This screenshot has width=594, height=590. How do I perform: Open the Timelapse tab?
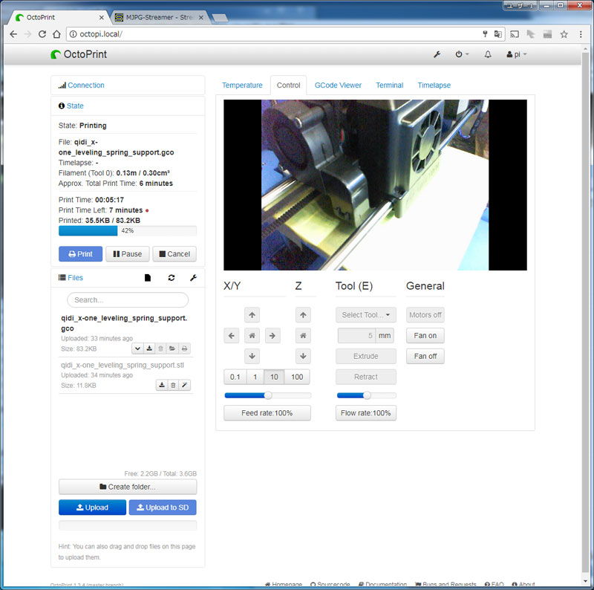(x=434, y=85)
